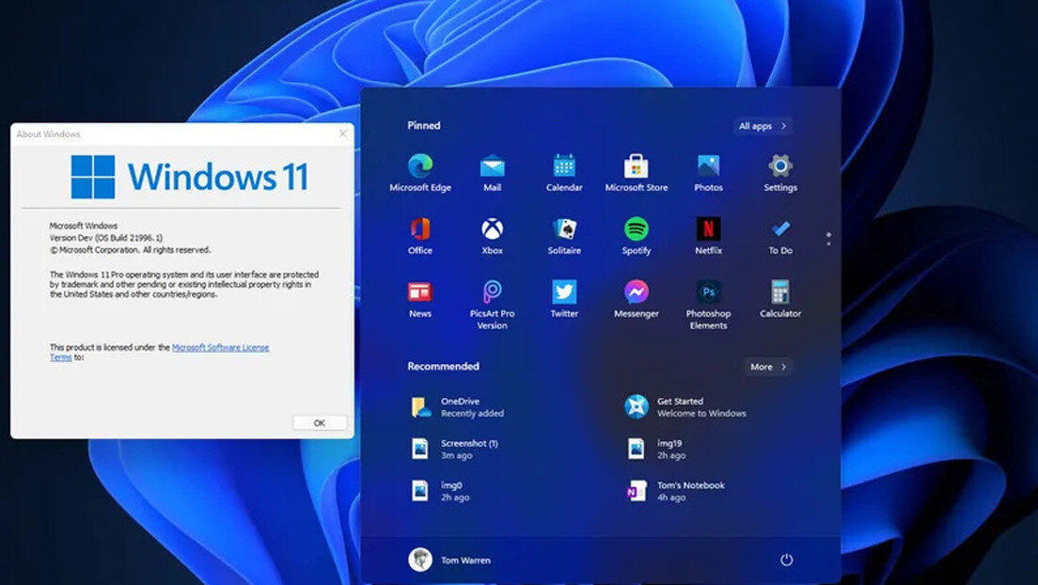Click the power button icon
The image size is (1038, 585).
786,560
